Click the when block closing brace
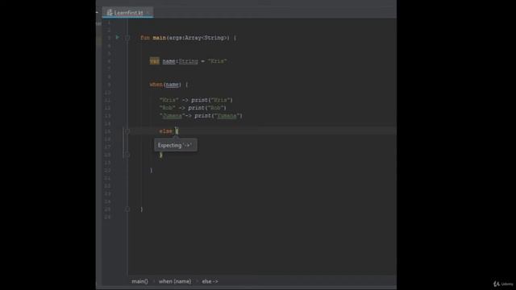Viewport: 516px width, 290px height. 151,170
